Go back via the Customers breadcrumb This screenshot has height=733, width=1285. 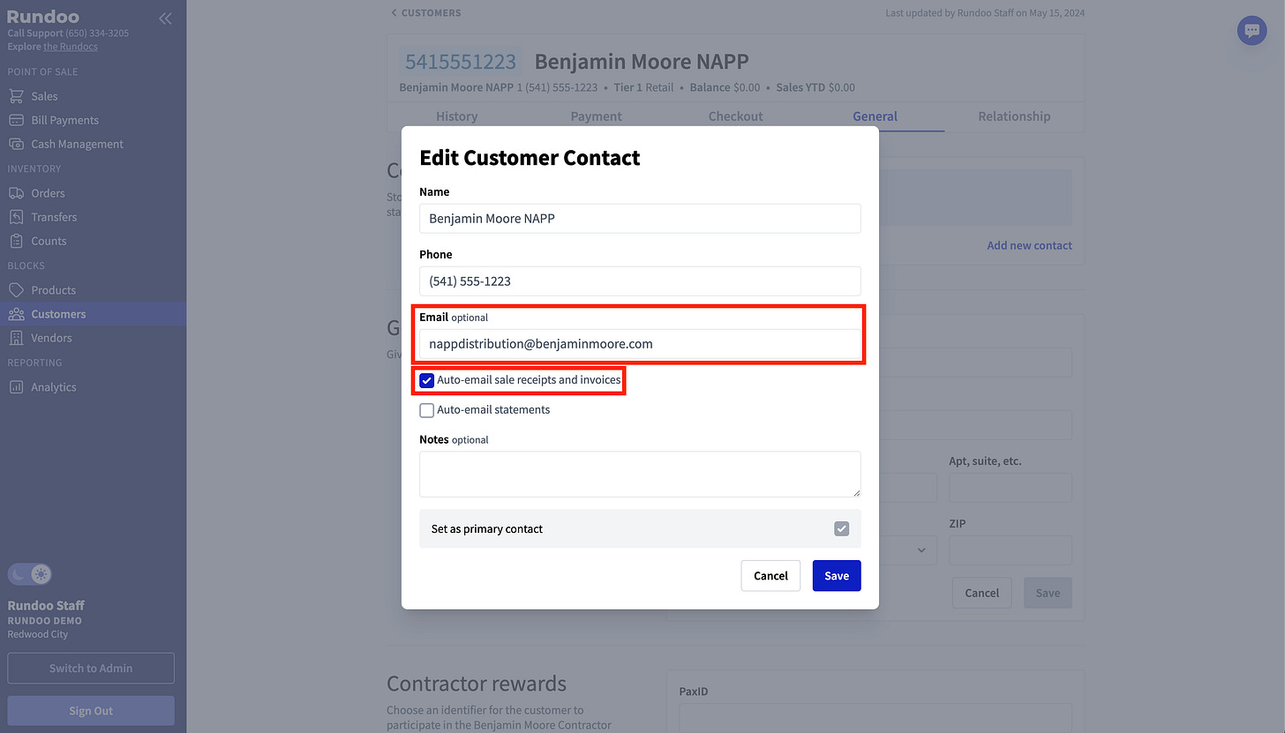point(425,12)
